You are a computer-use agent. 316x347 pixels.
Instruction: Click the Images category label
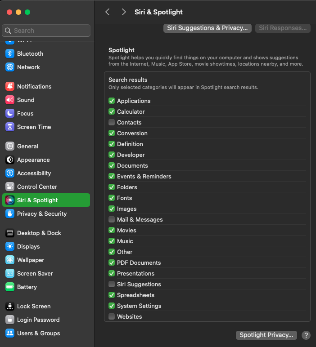pos(126,209)
